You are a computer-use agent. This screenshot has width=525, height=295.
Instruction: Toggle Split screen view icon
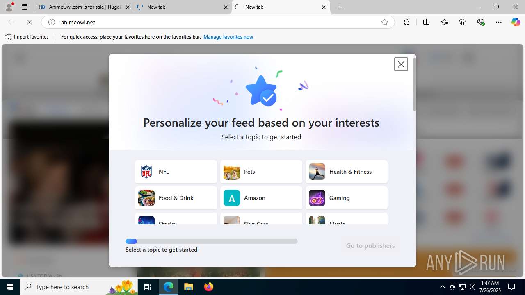[426, 22]
